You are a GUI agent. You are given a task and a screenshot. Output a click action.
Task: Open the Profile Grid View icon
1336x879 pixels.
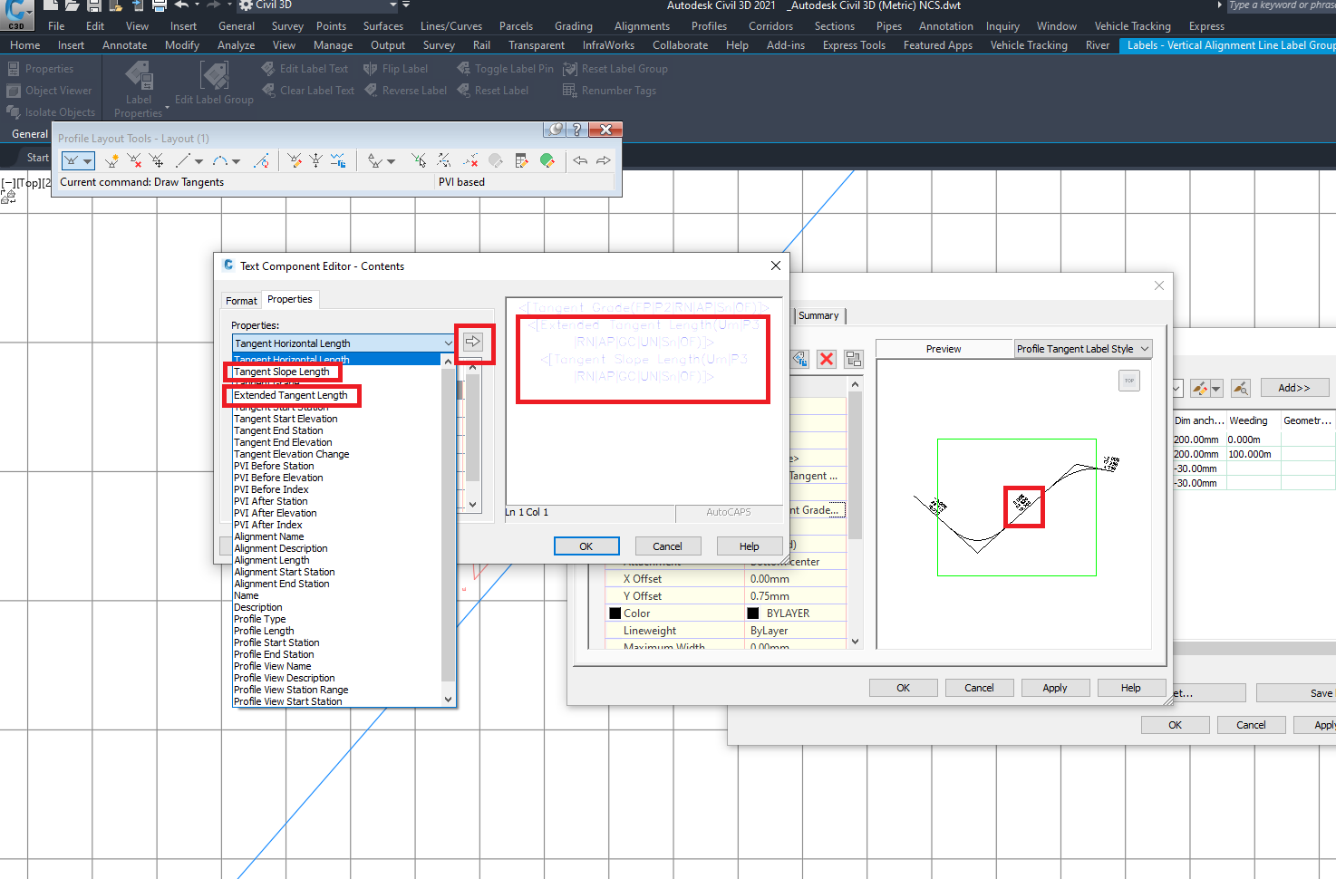(x=521, y=160)
